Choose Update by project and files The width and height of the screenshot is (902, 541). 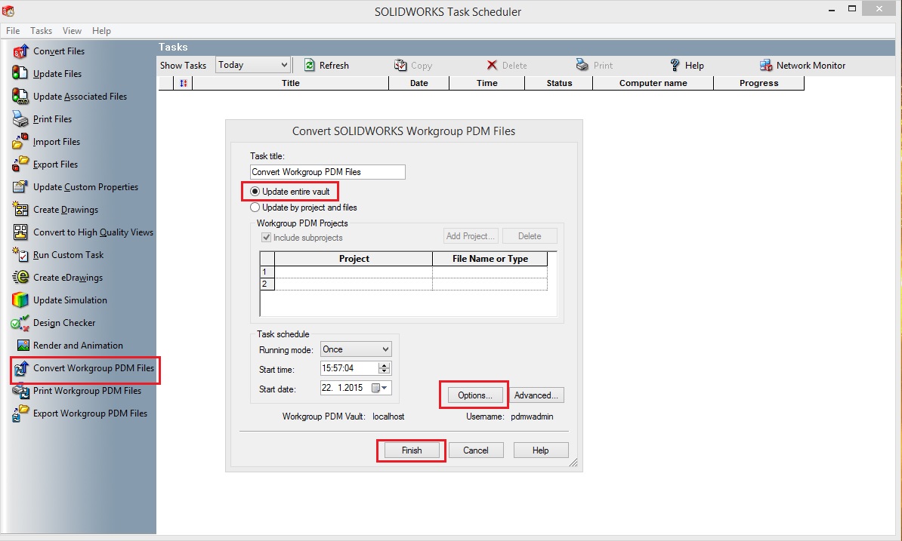pyautogui.click(x=255, y=207)
